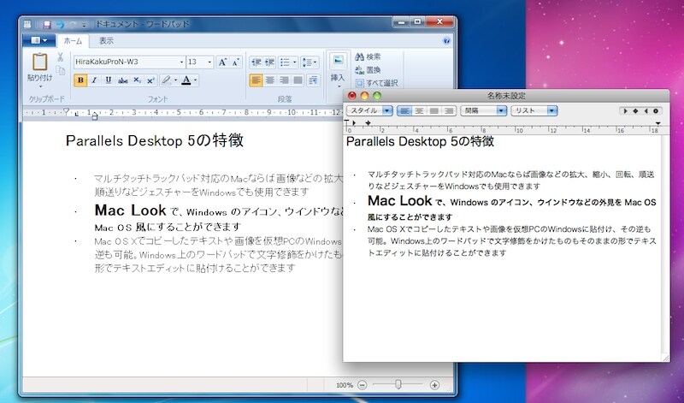Switch to the ホーム ribbon tab

pos(73,41)
